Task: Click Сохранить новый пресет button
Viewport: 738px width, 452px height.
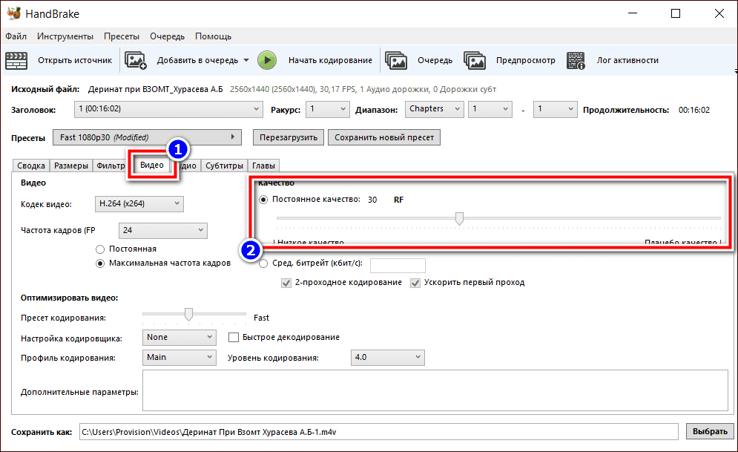Action: pos(384,137)
